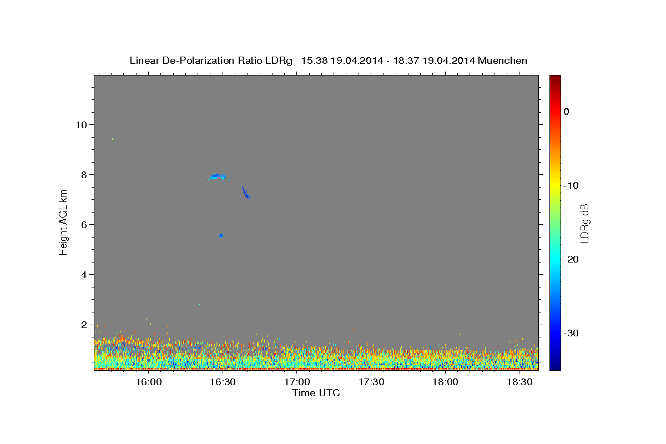Click the 16:30 time axis label

coord(223,382)
